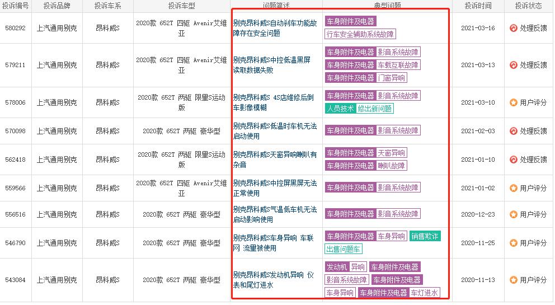Image resolution: width=555 pixels, height=305 pixels.
Task: Click 投诉时间 column header
Action: [478, 6]
